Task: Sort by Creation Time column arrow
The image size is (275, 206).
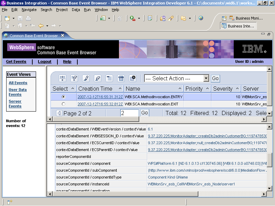Action: (x=120, y=89)
